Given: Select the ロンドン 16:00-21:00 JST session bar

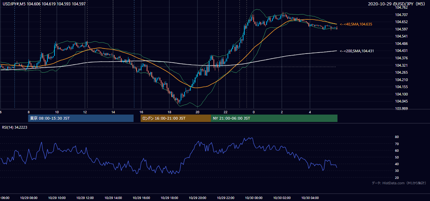Looking at the screenshot, I should 176,118.
